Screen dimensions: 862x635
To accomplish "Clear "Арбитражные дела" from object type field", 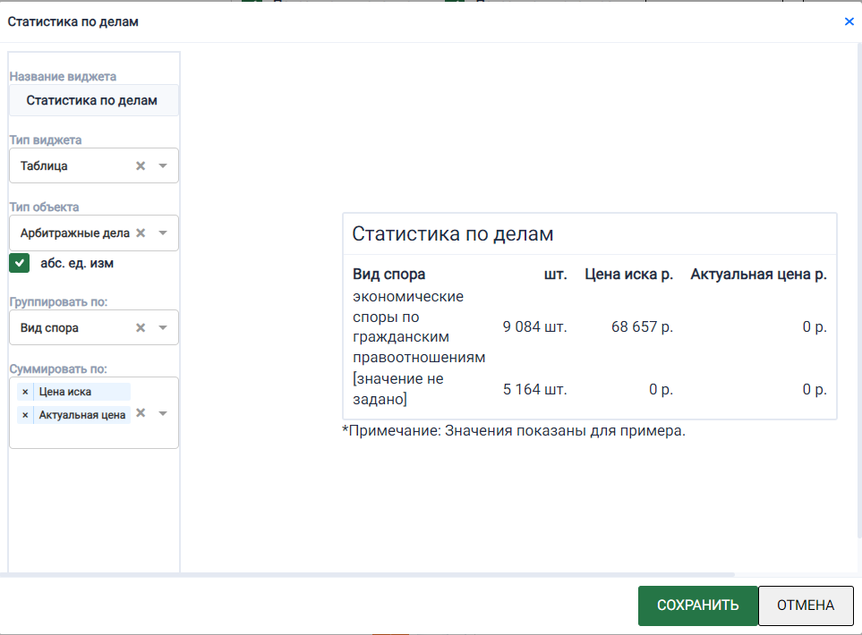I will click(x=140, y=233).
